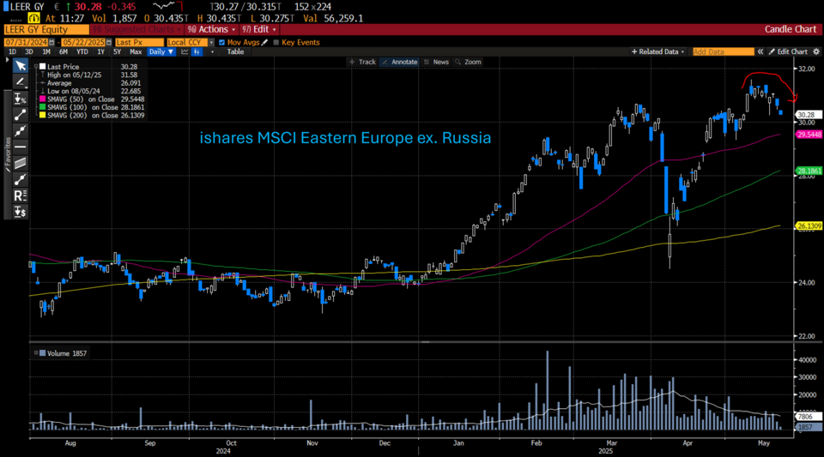824x457 pixels.
Task: Select the Max range tab
Action: 136,52
